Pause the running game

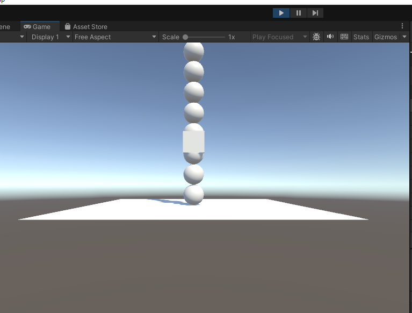pos(299,13)
